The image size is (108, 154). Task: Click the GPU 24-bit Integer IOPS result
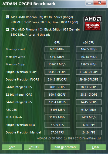(x=57, y=87)
